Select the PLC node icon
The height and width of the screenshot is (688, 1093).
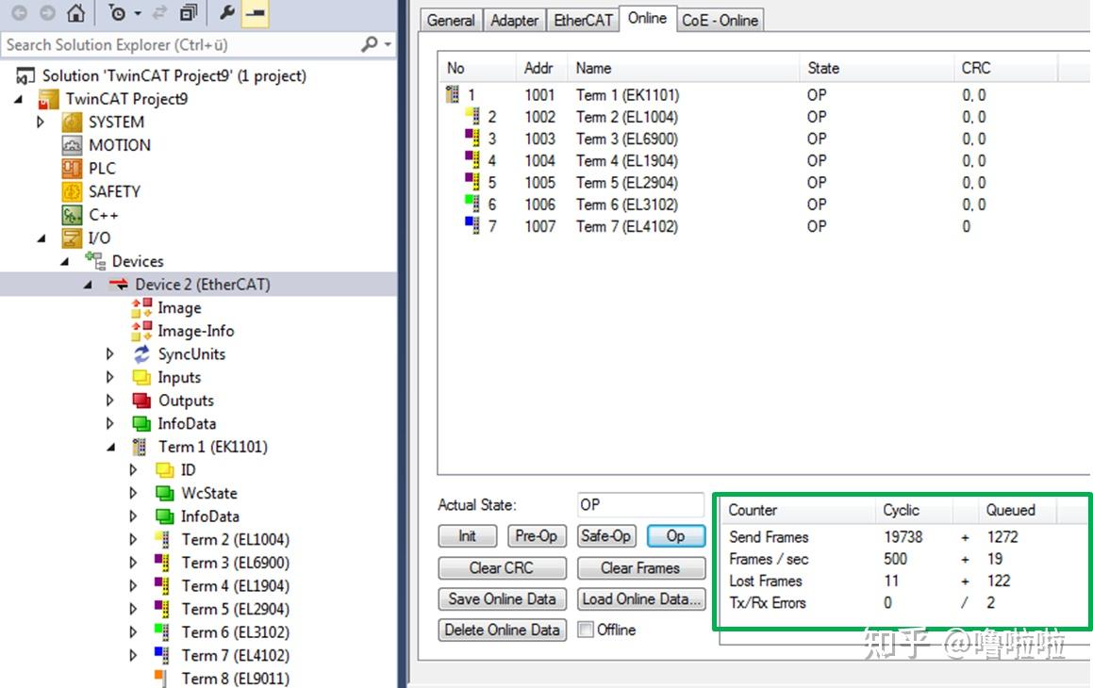click(x=72, y=168)
